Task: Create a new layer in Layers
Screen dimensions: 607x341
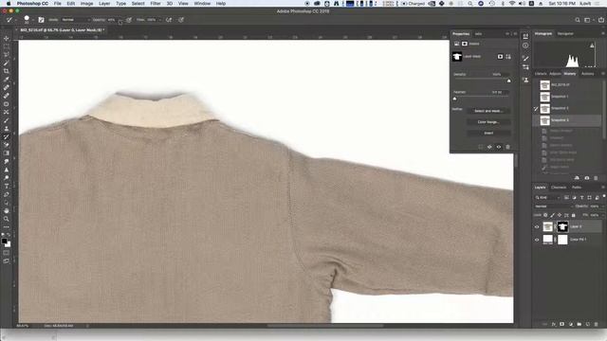Action: 588,324
